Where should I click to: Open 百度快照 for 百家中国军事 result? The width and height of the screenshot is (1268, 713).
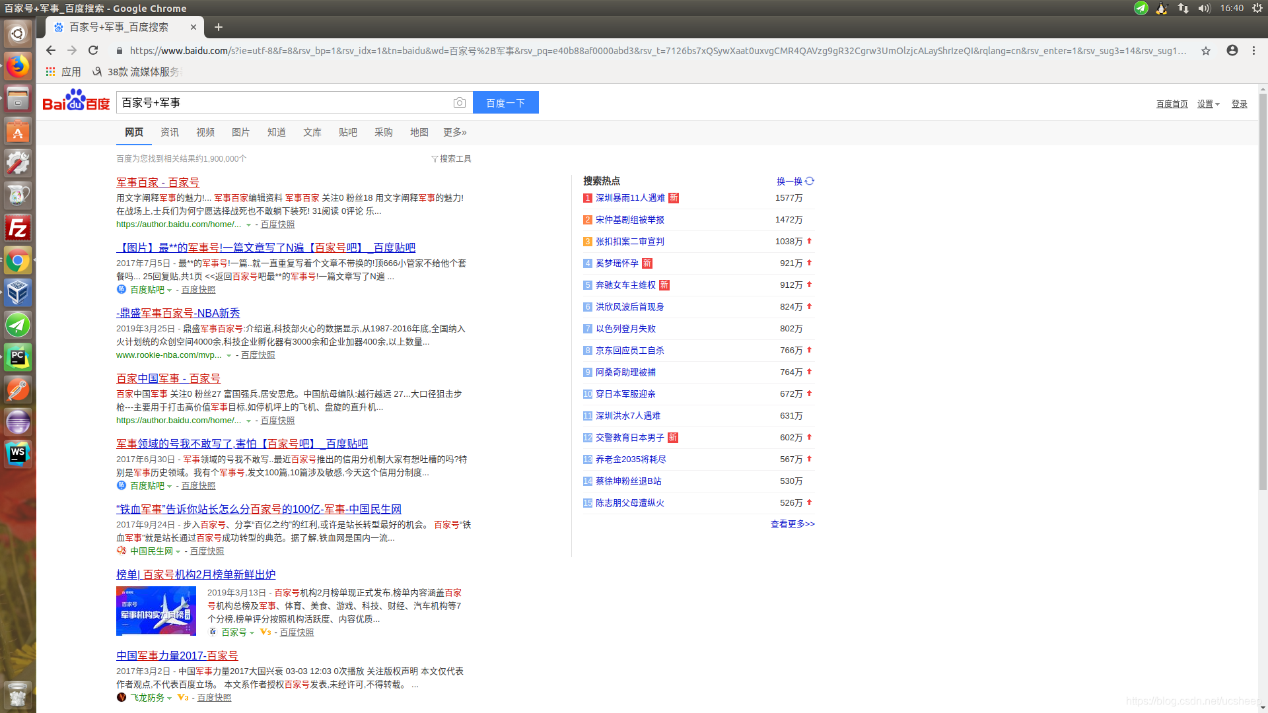pyautogui.click(x=277, y=421)
